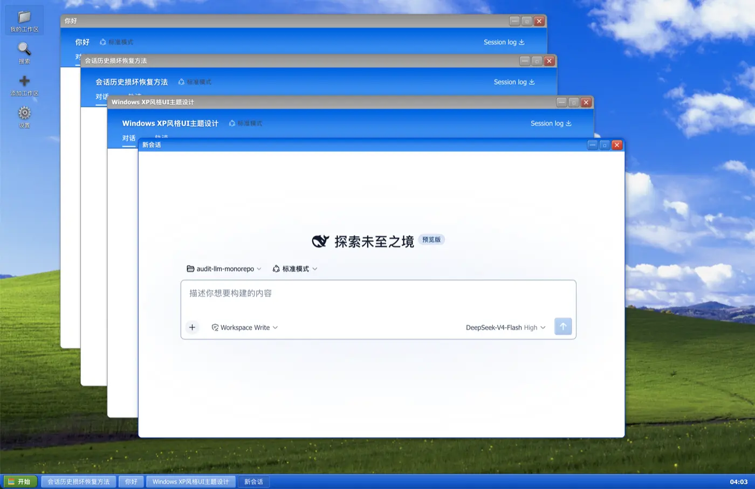
Task: Maximize the 会话历史损坏恢复方法 window
Action: (x=537, y=61)
